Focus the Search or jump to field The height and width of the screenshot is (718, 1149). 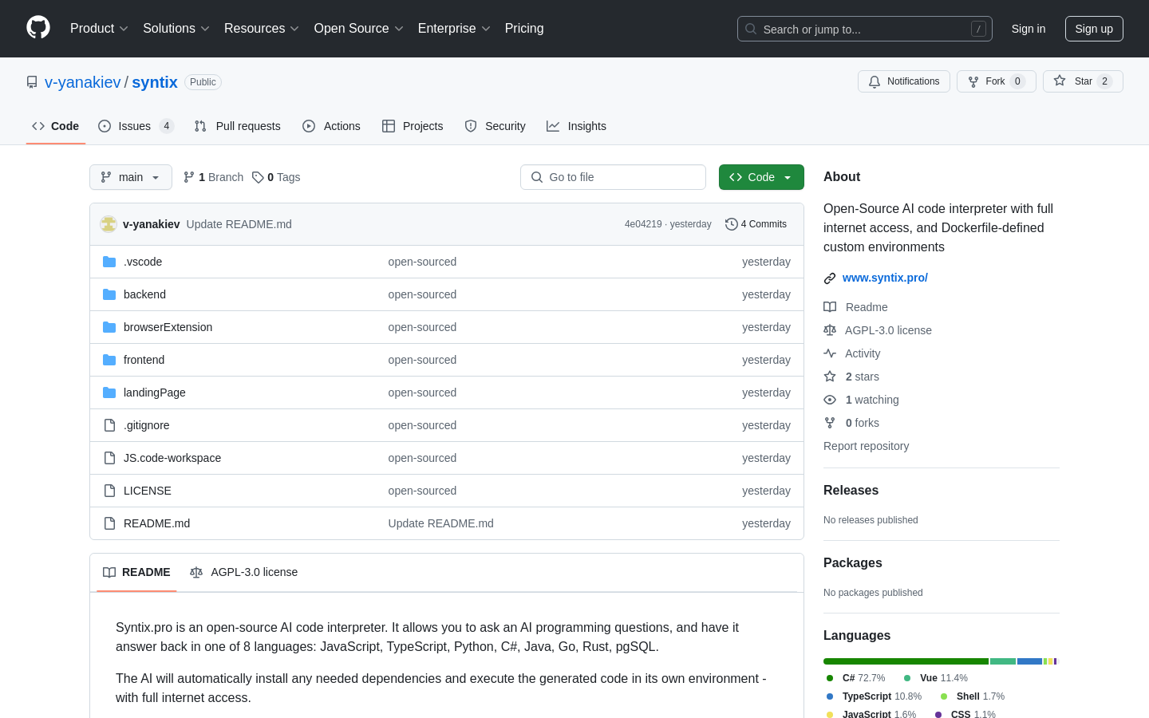click(x=865, y=29)
